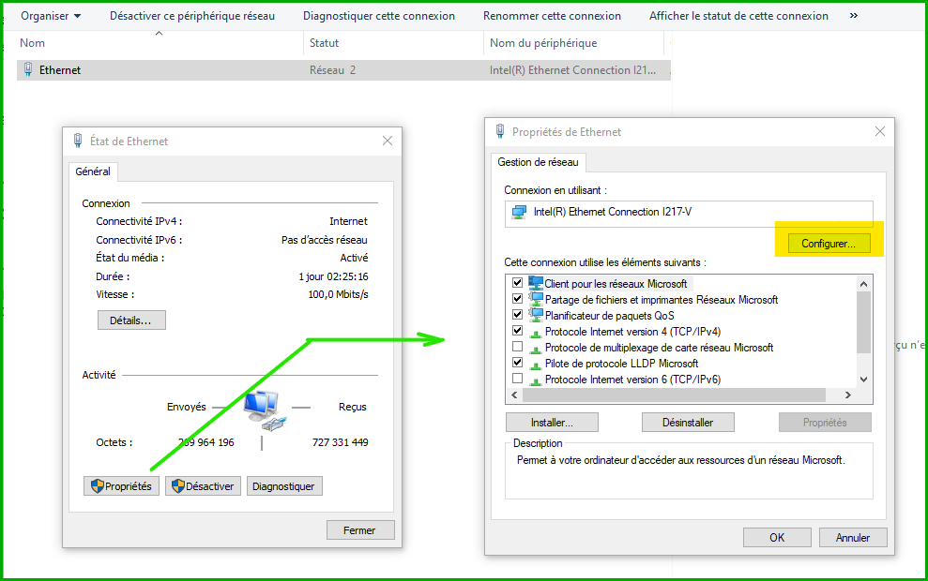Image resolution: width=928 pixels, height=581 pixels.
Task: Close the État de Ethernet dialog
Action: coord(388,141)
